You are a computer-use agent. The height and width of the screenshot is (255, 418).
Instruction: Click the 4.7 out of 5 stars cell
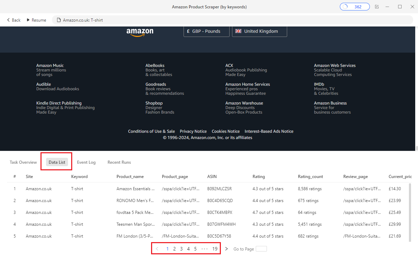268,212
